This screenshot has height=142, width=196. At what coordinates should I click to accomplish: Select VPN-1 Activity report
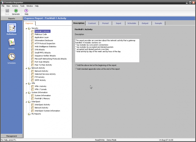(41, 86)
